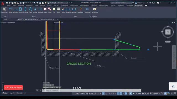Expand the Edit panel arrow
This screenshot has width=177, height=99.
(90, 17)
